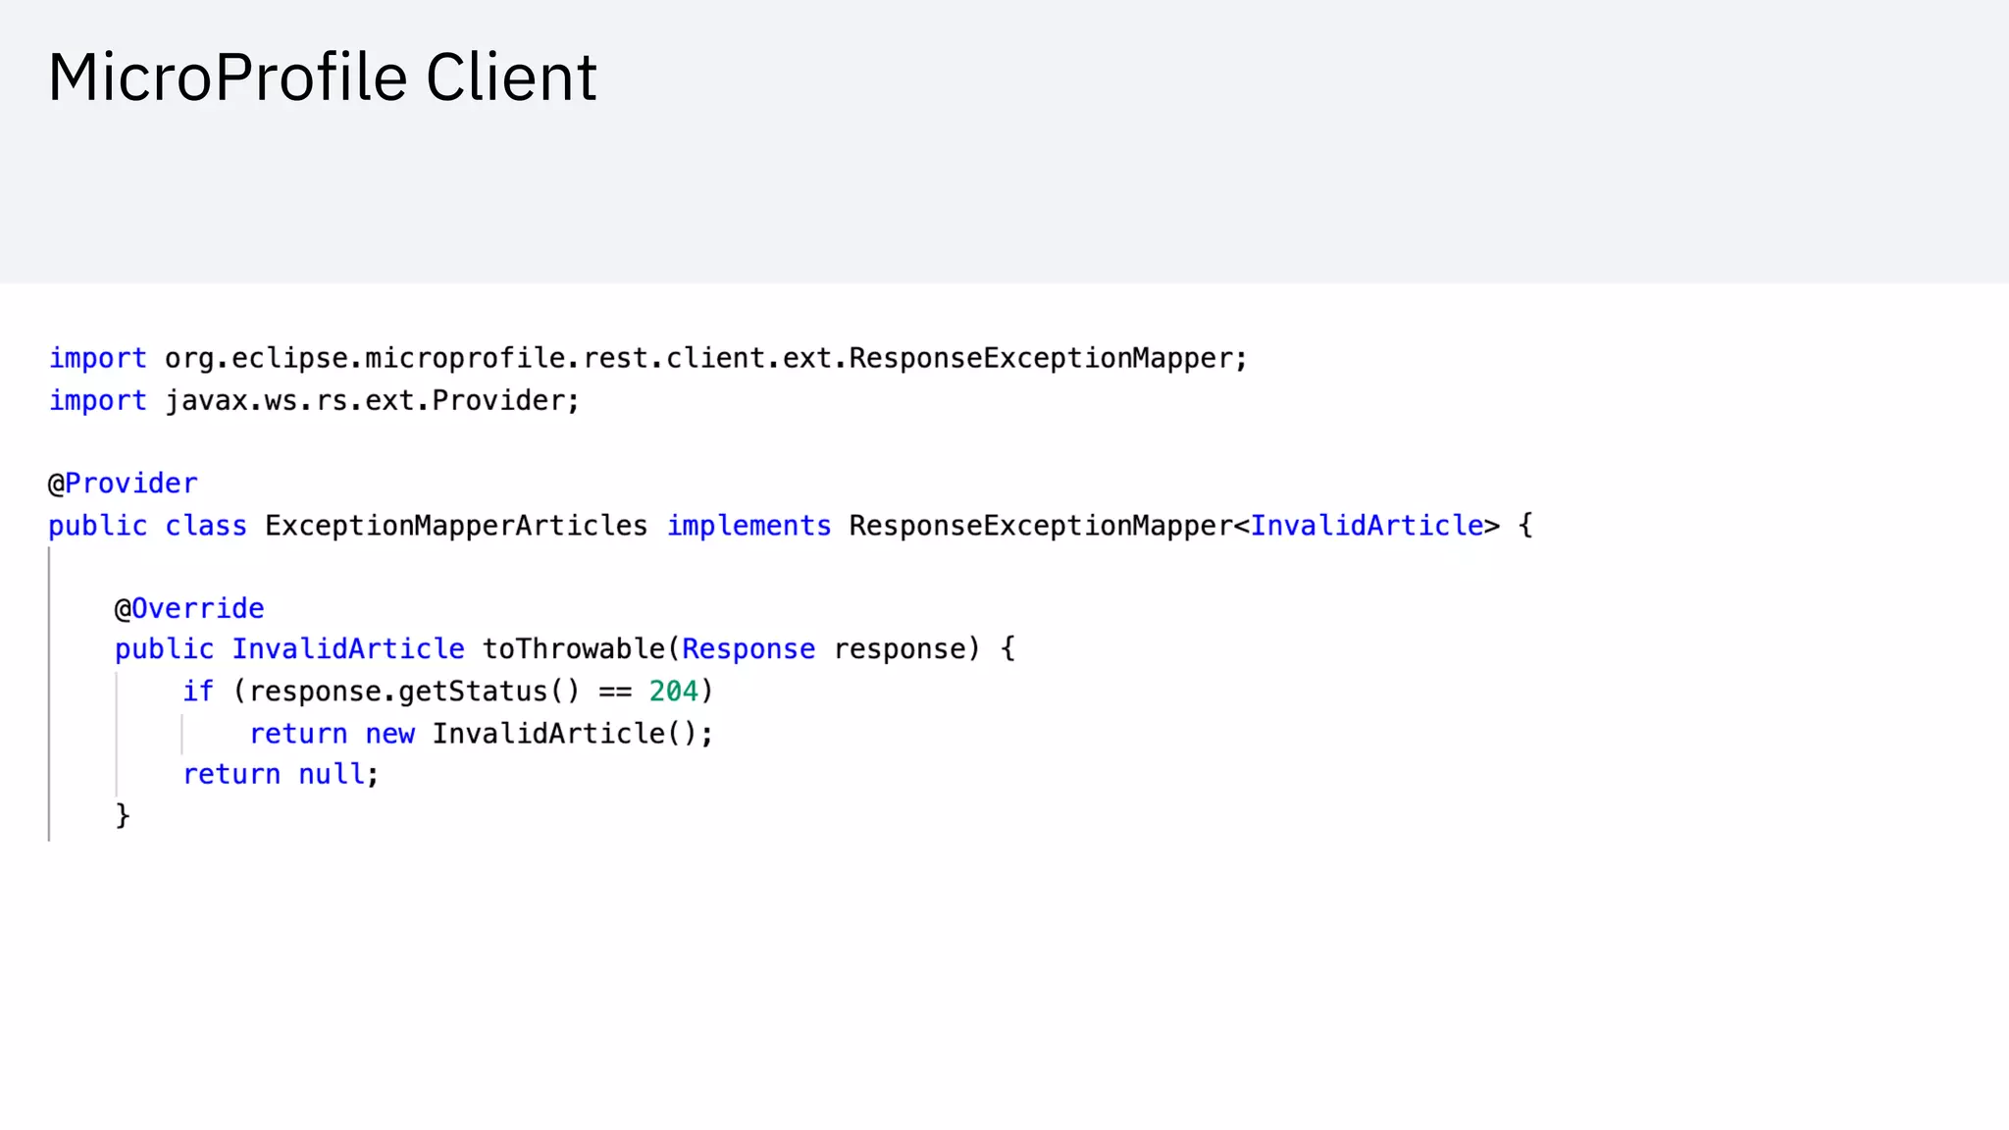The width and height of the screenshot is (2009, 1130).
Task: Click the ResponseExceptionMapper import line
Action: coord(647,359)
